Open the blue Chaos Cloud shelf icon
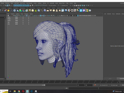The width and height of the screenshot is (124, 93). (81, 11)
